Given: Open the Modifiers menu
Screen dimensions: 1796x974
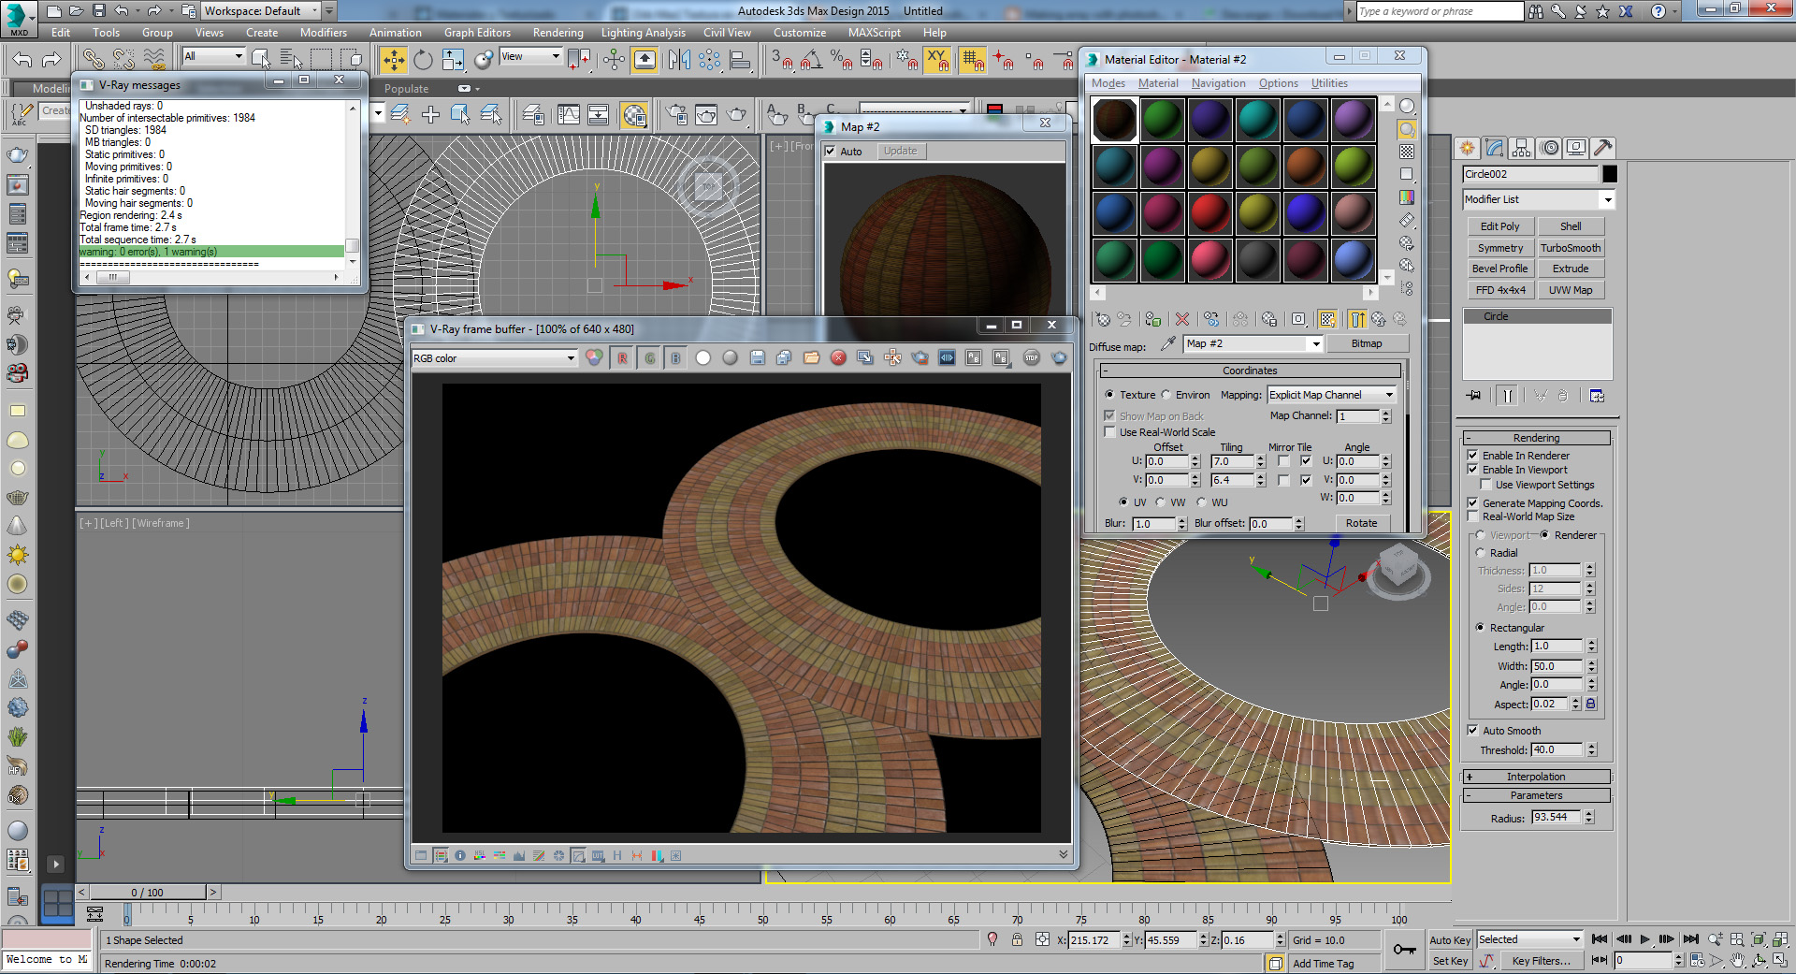Looking at the screenshot, I should point(324,33).
